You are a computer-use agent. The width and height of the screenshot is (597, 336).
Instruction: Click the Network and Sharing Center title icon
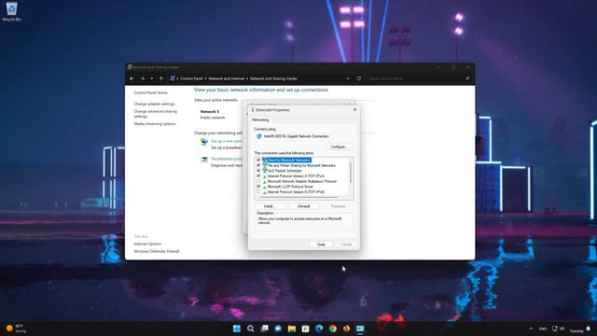click(130, 67)
